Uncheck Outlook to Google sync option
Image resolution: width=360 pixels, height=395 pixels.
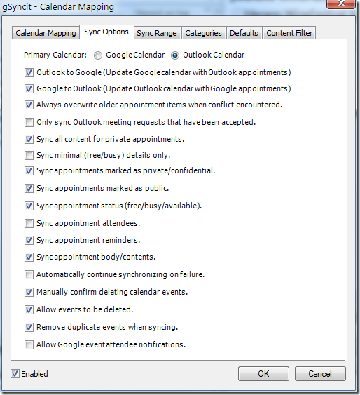point(29,72)
